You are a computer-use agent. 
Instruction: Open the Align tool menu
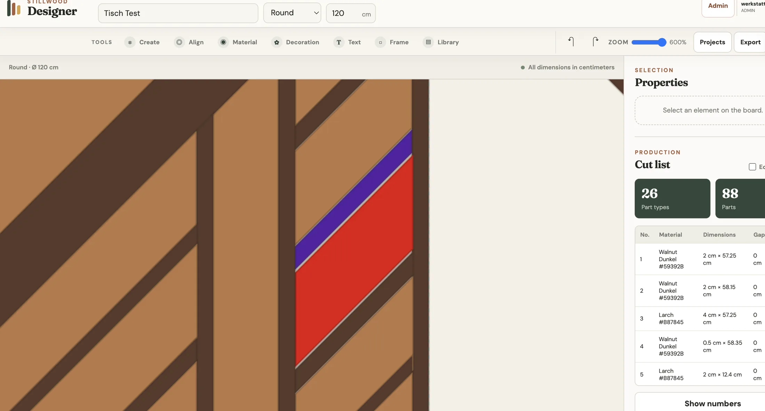[189, 42]
